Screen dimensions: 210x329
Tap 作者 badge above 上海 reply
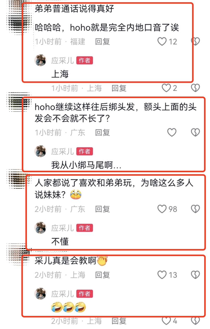pyautogui.click(x=85, y=61)
